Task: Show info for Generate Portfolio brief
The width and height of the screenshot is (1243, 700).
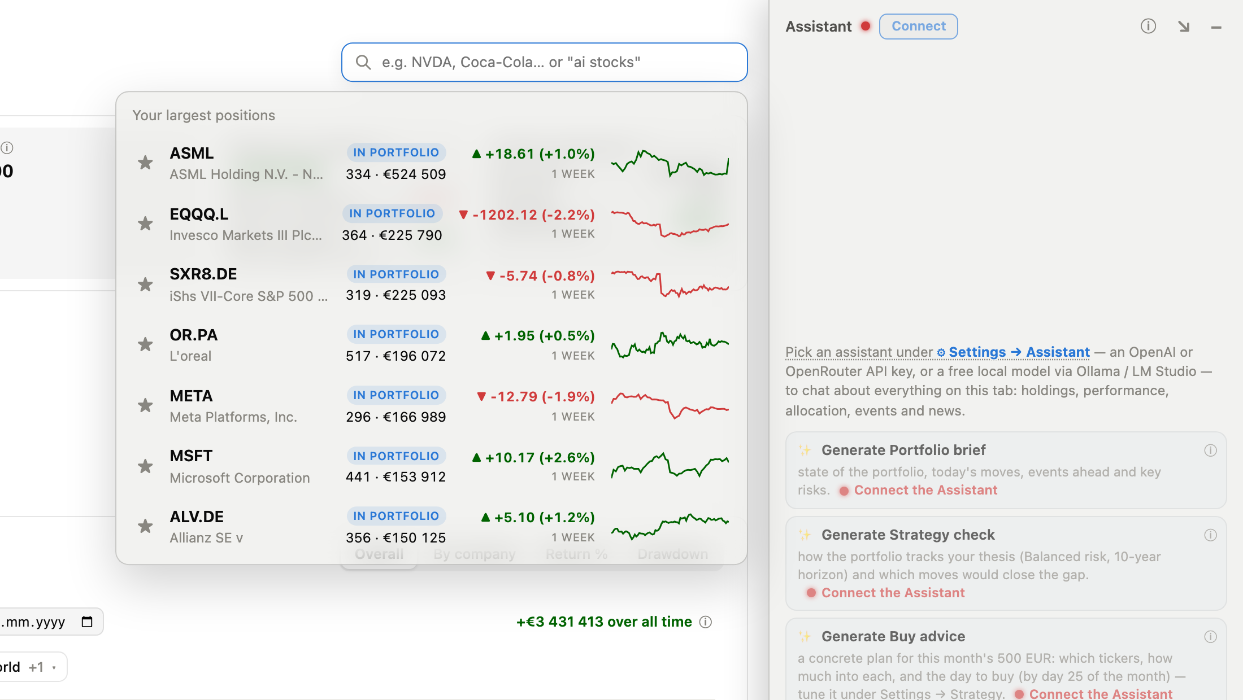Action: (1210, 450)
